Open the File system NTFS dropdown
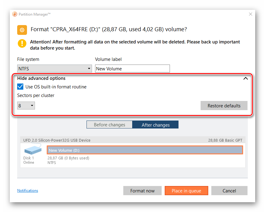Viewport: 265px width, 212px height. tap(55, 69)
